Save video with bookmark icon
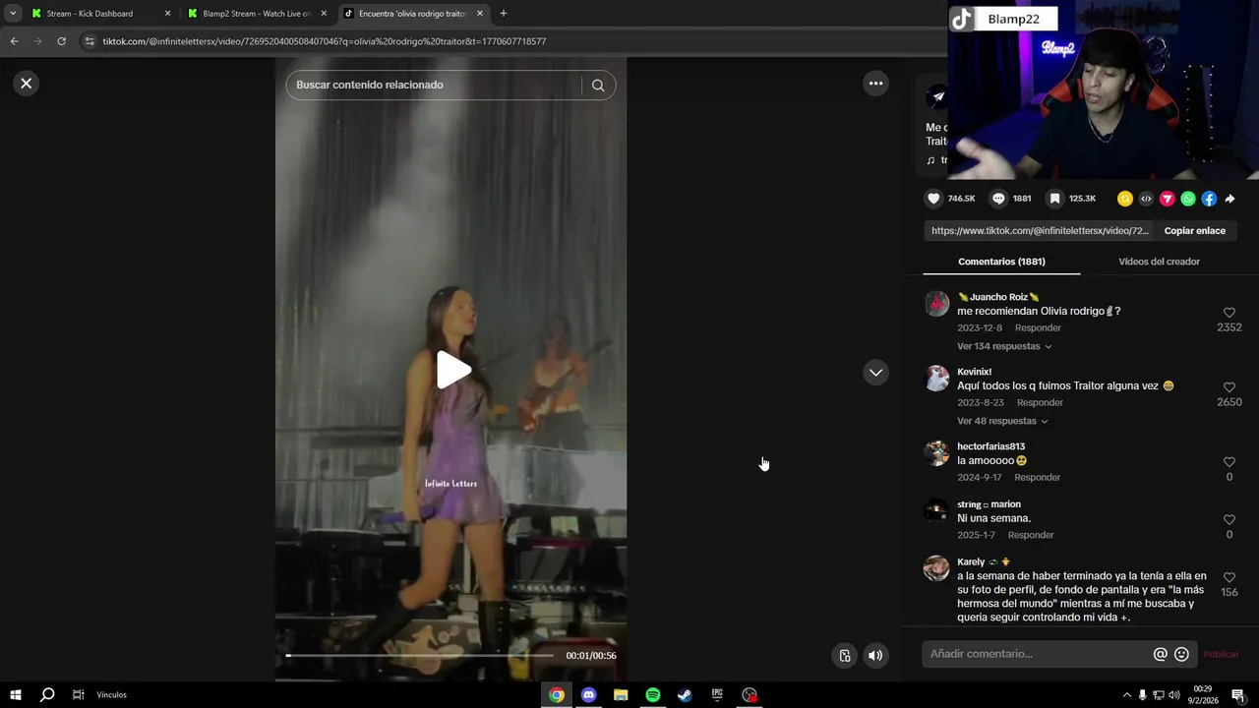The height and width of the screenshot is (708, 1259). (x=1054, y=199)
